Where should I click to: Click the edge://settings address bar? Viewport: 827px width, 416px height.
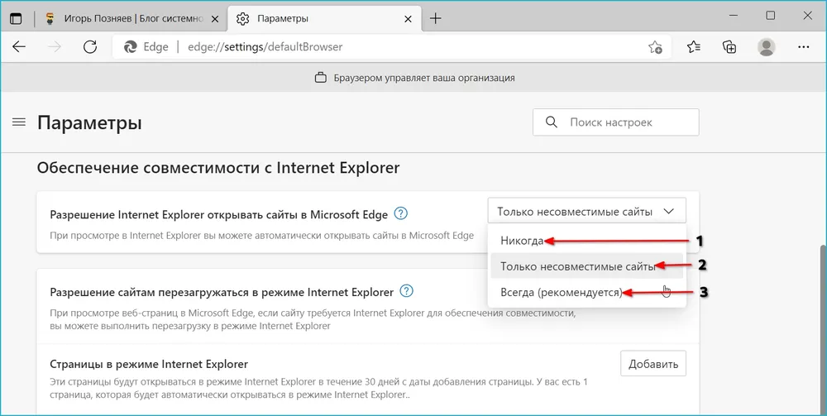372,47
